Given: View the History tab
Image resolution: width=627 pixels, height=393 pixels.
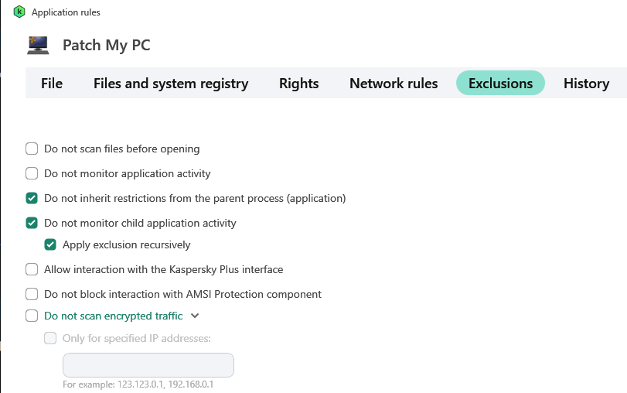Looking at the screenshot, I should click(x=586, y=84).
